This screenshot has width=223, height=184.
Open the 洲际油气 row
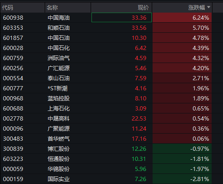tap(59, 58)
